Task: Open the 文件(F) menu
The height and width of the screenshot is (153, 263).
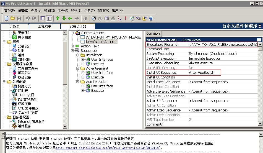Action: point(9,11)
